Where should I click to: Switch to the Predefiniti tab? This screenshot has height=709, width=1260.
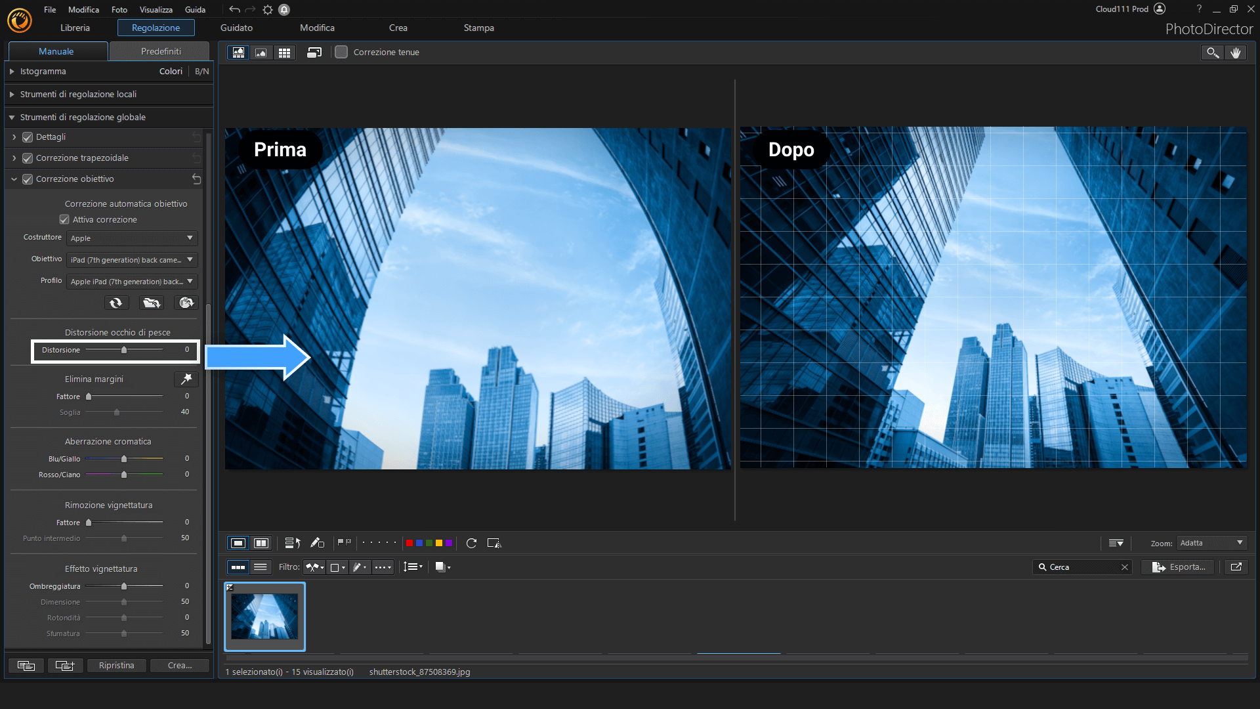click(x=160, y=50)
